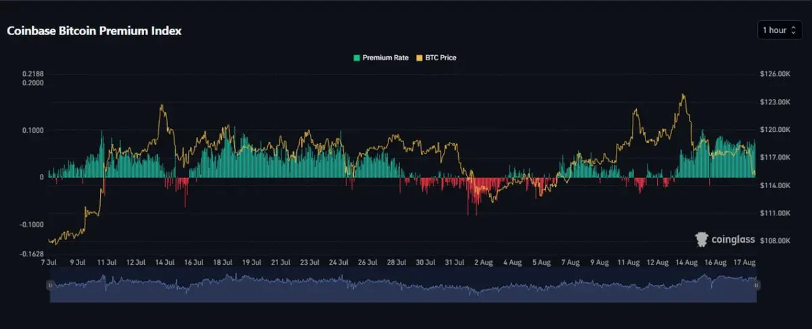Click the 16 Aug x-axis label
This screenshot has width=812, height=329.
pyautogui.click(x=716, y=261)
